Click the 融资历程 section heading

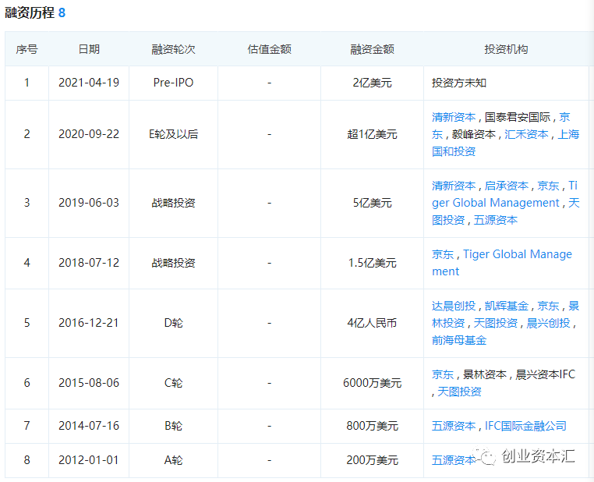tap(29, 13)
